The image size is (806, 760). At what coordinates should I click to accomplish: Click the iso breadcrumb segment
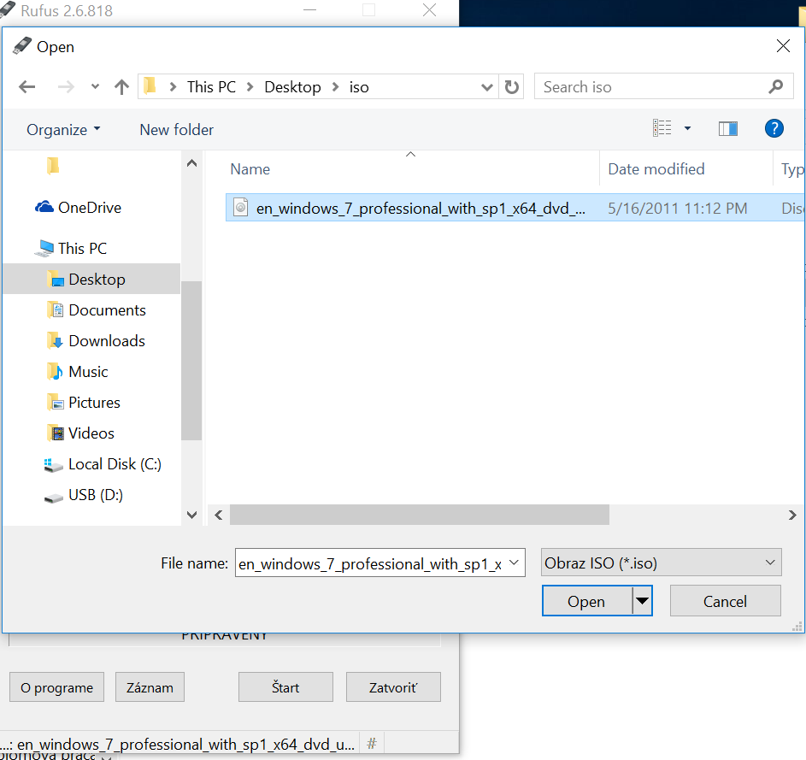coord(359,87)
